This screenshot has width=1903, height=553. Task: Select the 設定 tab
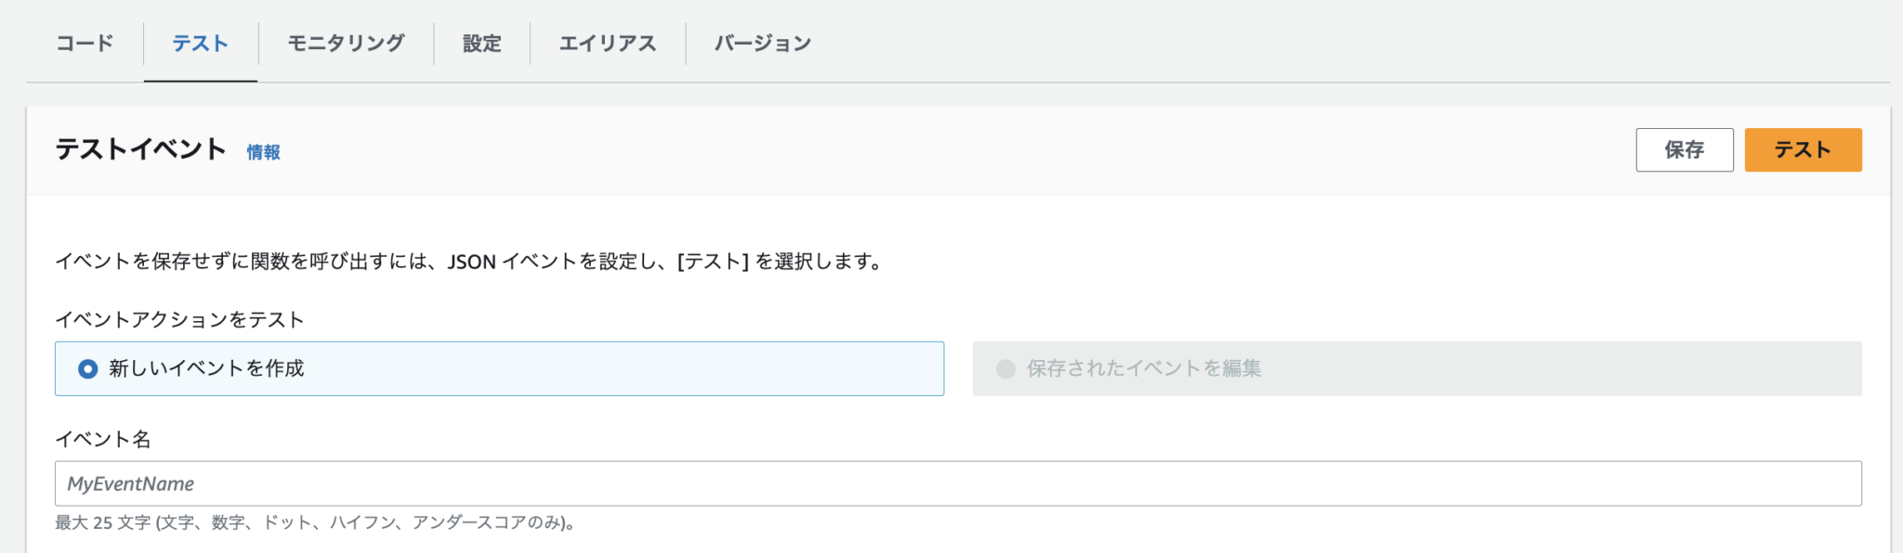pos(479,42)
